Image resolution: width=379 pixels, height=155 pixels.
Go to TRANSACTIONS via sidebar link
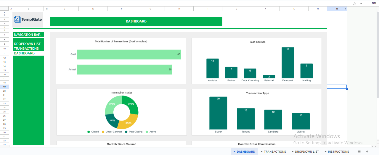point(26,49)
